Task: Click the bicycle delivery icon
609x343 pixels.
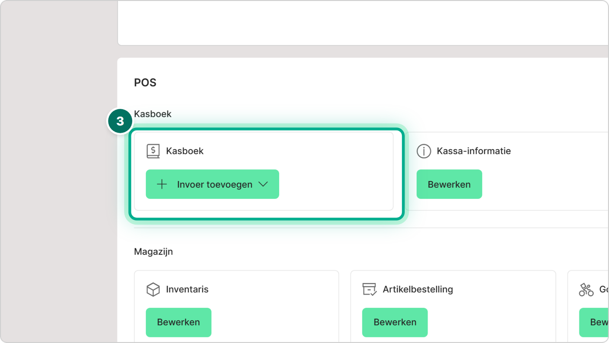Action: (x=586, y=289)
